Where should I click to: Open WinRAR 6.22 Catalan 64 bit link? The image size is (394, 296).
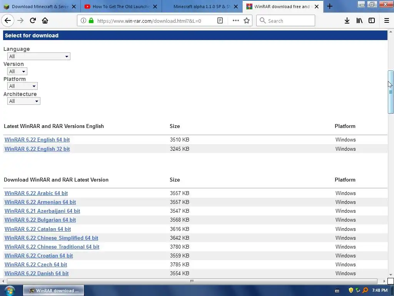[37, 229]
